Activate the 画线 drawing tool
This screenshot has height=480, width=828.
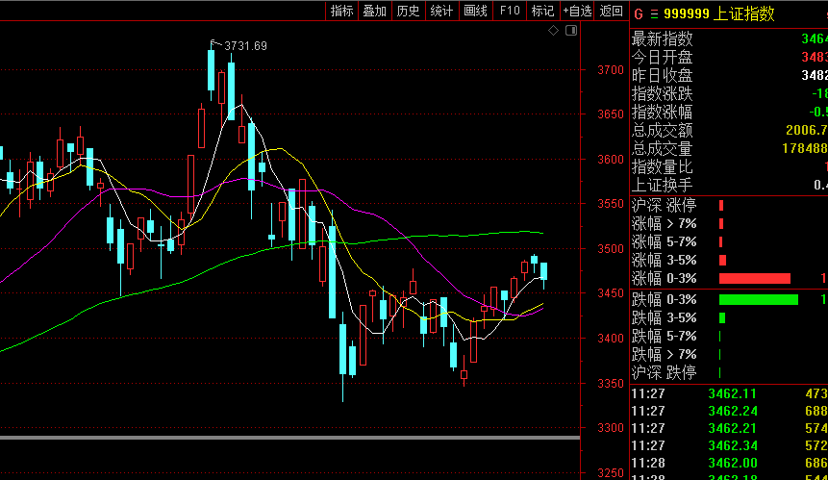[x=475, y=12]
